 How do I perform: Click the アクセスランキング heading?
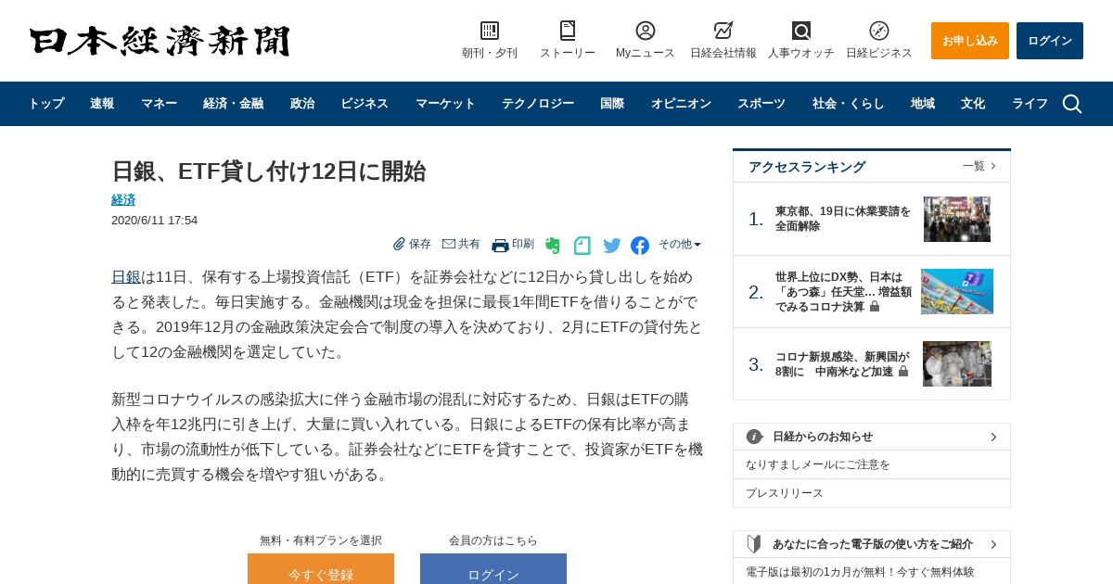coord(807,167)
